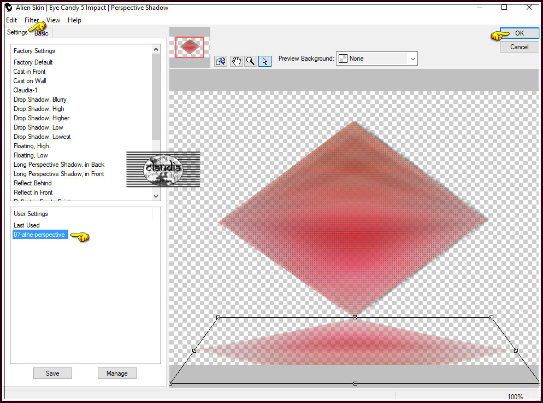Open the Preview Background dropdown
543x403 pixels.
coord(377,59)
